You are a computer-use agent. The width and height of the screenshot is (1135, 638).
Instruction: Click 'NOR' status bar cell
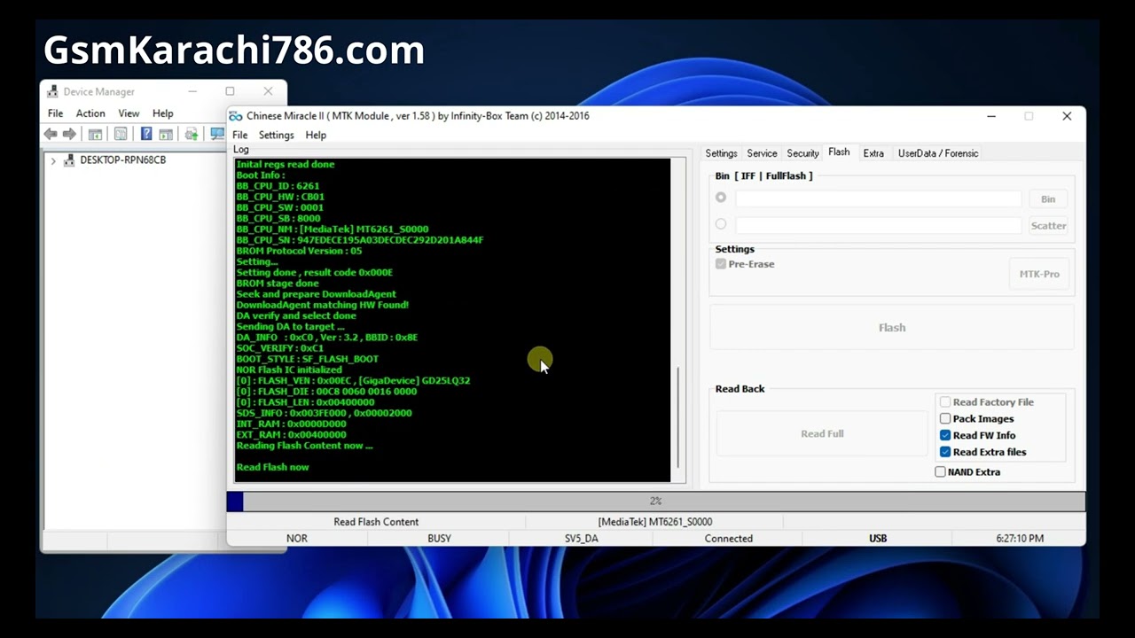pyautogui.click(x=297, y=539)
